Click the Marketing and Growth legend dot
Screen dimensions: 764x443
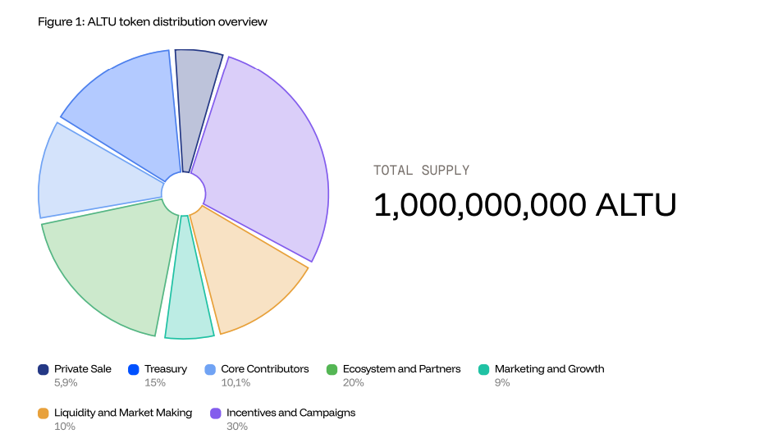(x=483, y=370)
